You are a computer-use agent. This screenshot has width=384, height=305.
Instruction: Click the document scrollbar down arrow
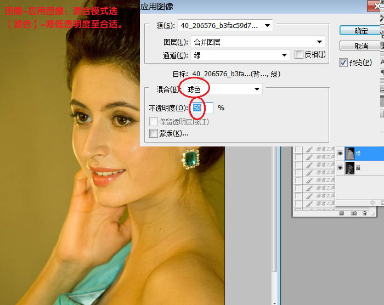click(275, 303)
